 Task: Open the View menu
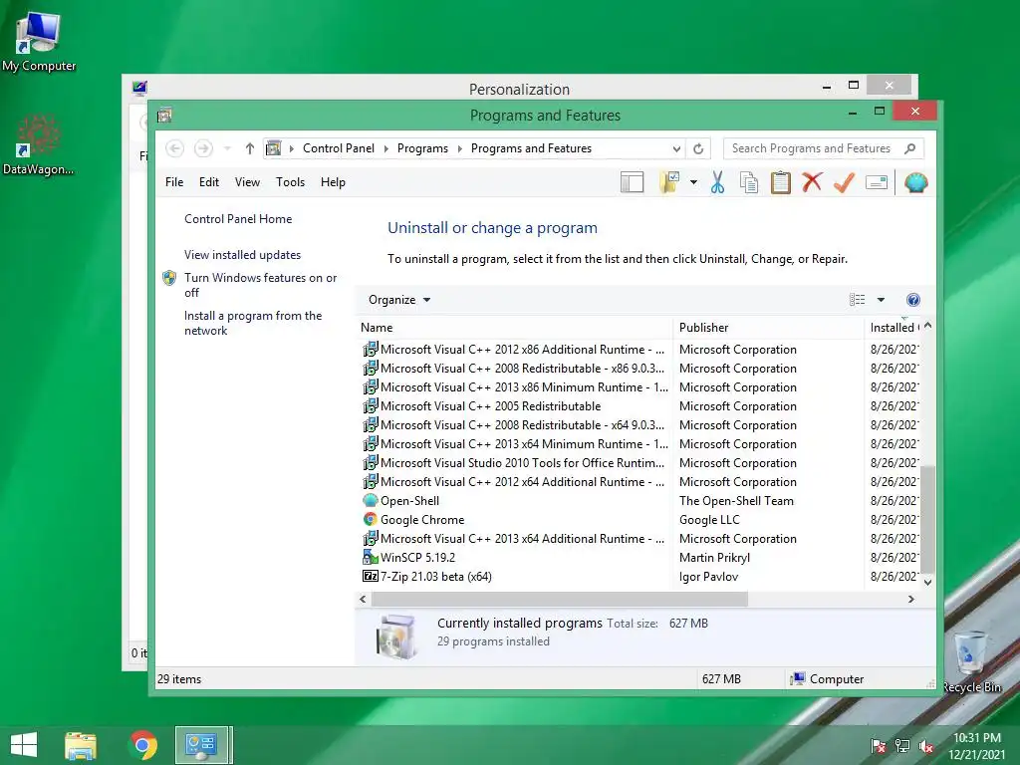tap(247, 182)
